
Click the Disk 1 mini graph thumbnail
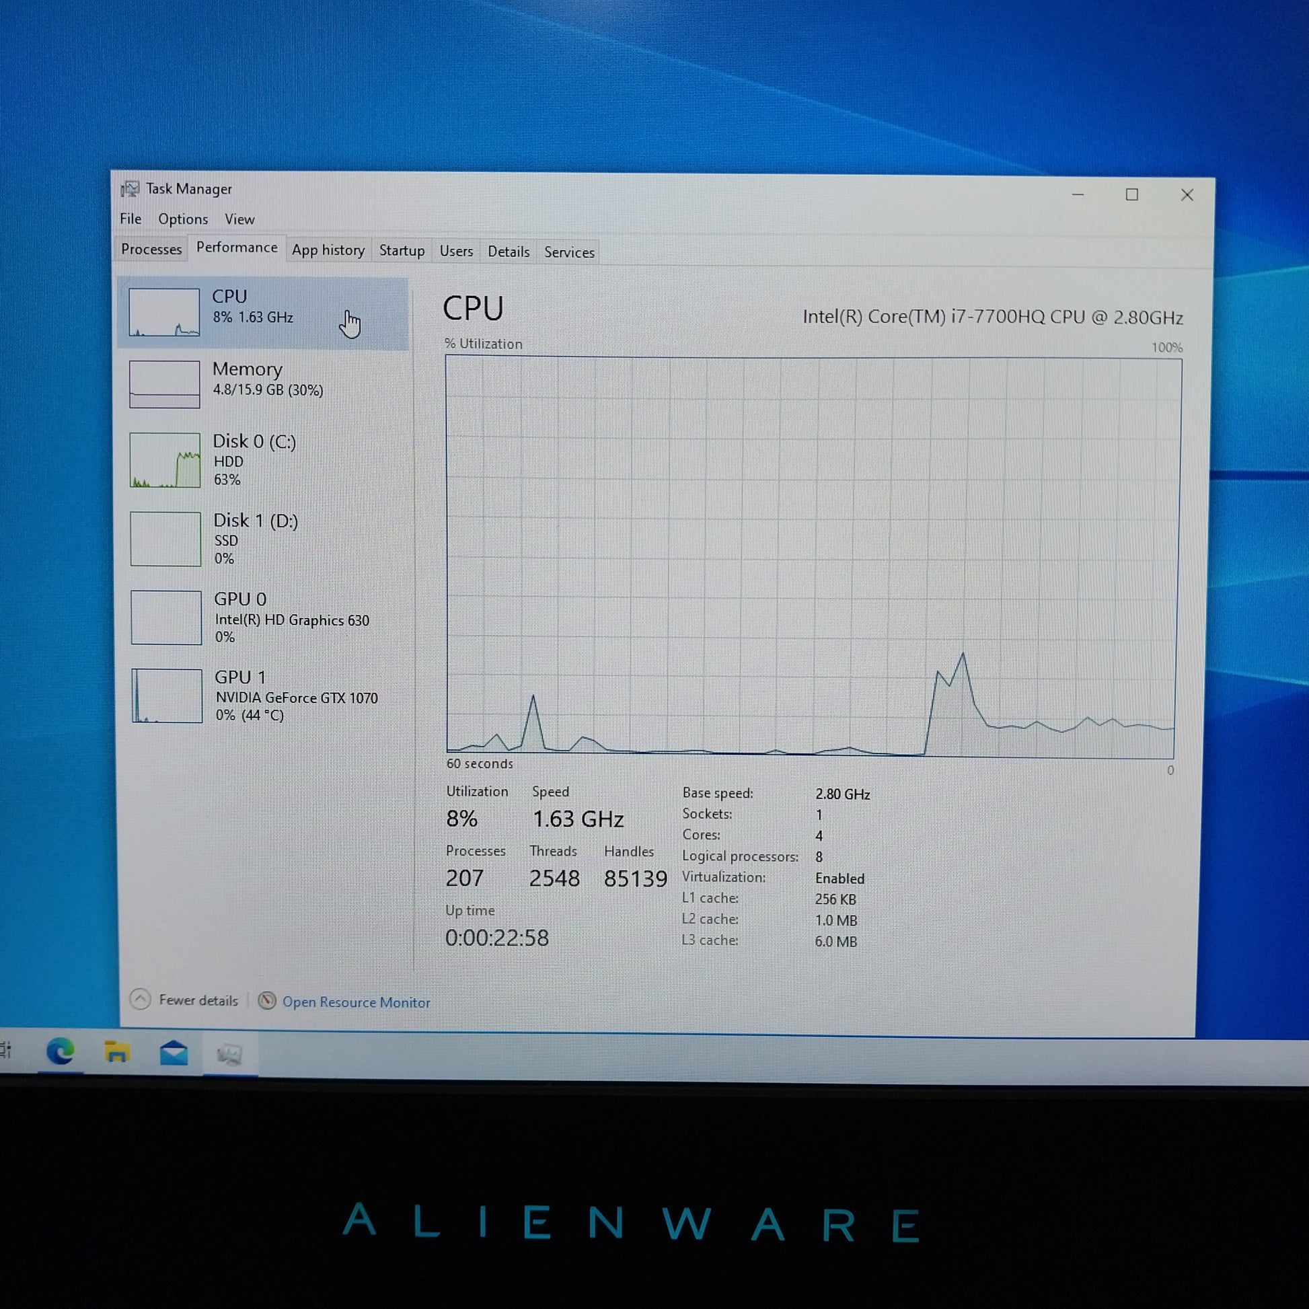(x=166, y=539)
